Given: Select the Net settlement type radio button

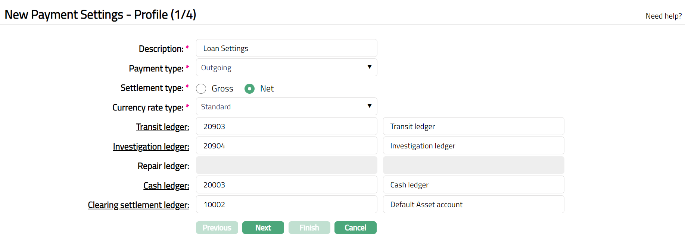Looking at the screenshot, I should click(x=249, y=89).
